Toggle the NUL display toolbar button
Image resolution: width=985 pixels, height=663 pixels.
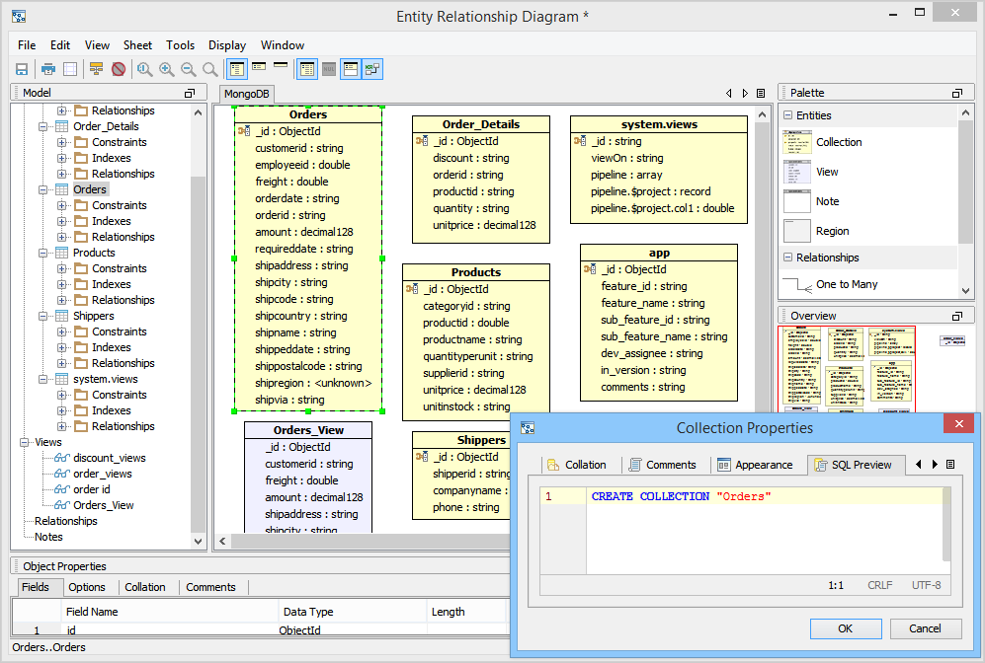pyautogui.click(x=329, y=69)
